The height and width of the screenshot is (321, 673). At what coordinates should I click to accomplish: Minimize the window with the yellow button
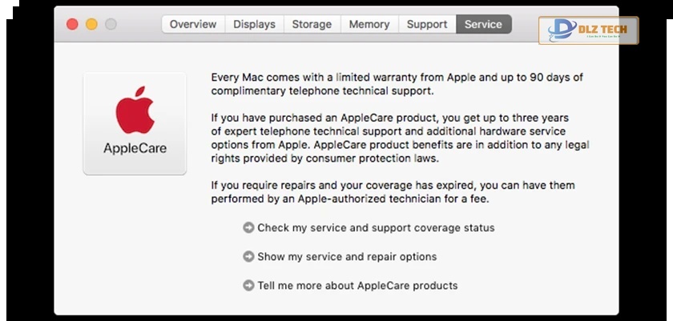pyautogui.click(x=91, y=24)
